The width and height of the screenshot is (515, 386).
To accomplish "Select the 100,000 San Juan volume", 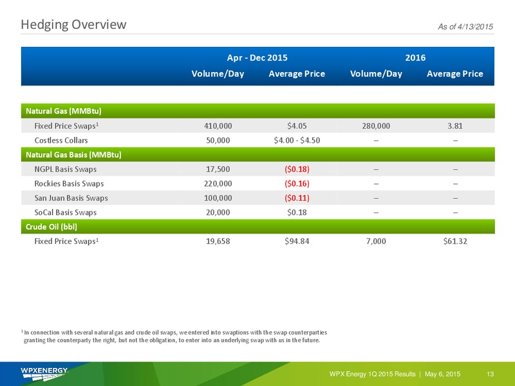I will [218, 198].
